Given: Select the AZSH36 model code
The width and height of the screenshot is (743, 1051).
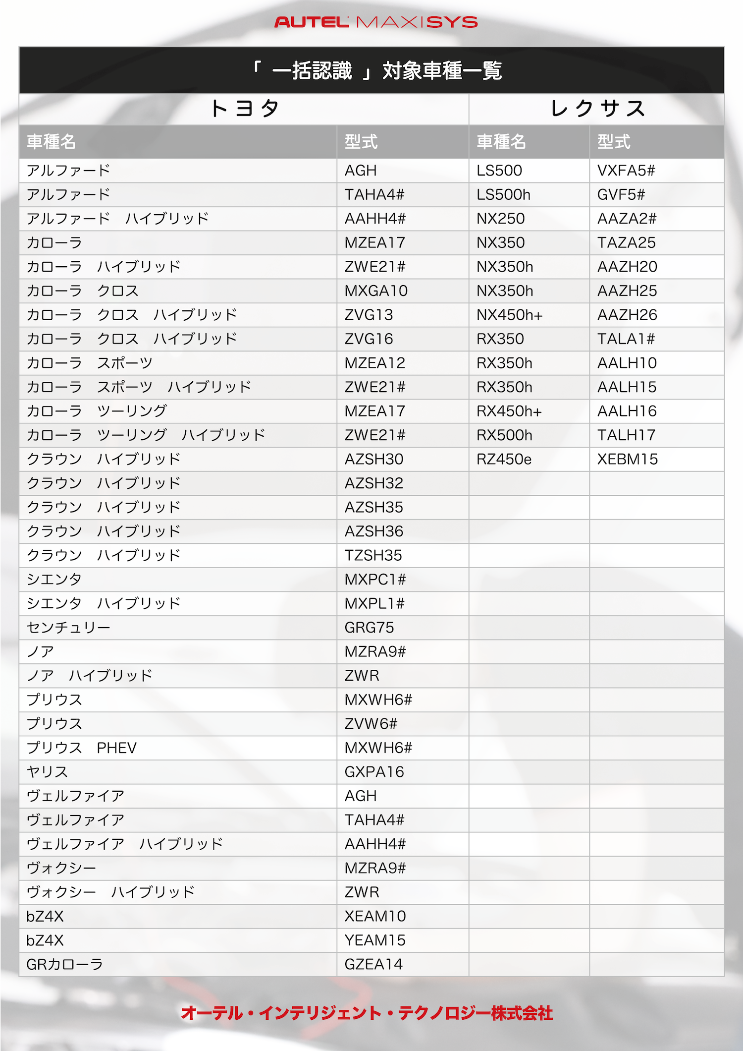Looking at the screenshot, I should [373, 531].
